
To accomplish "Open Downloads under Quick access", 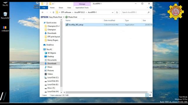I will point(51,33).
